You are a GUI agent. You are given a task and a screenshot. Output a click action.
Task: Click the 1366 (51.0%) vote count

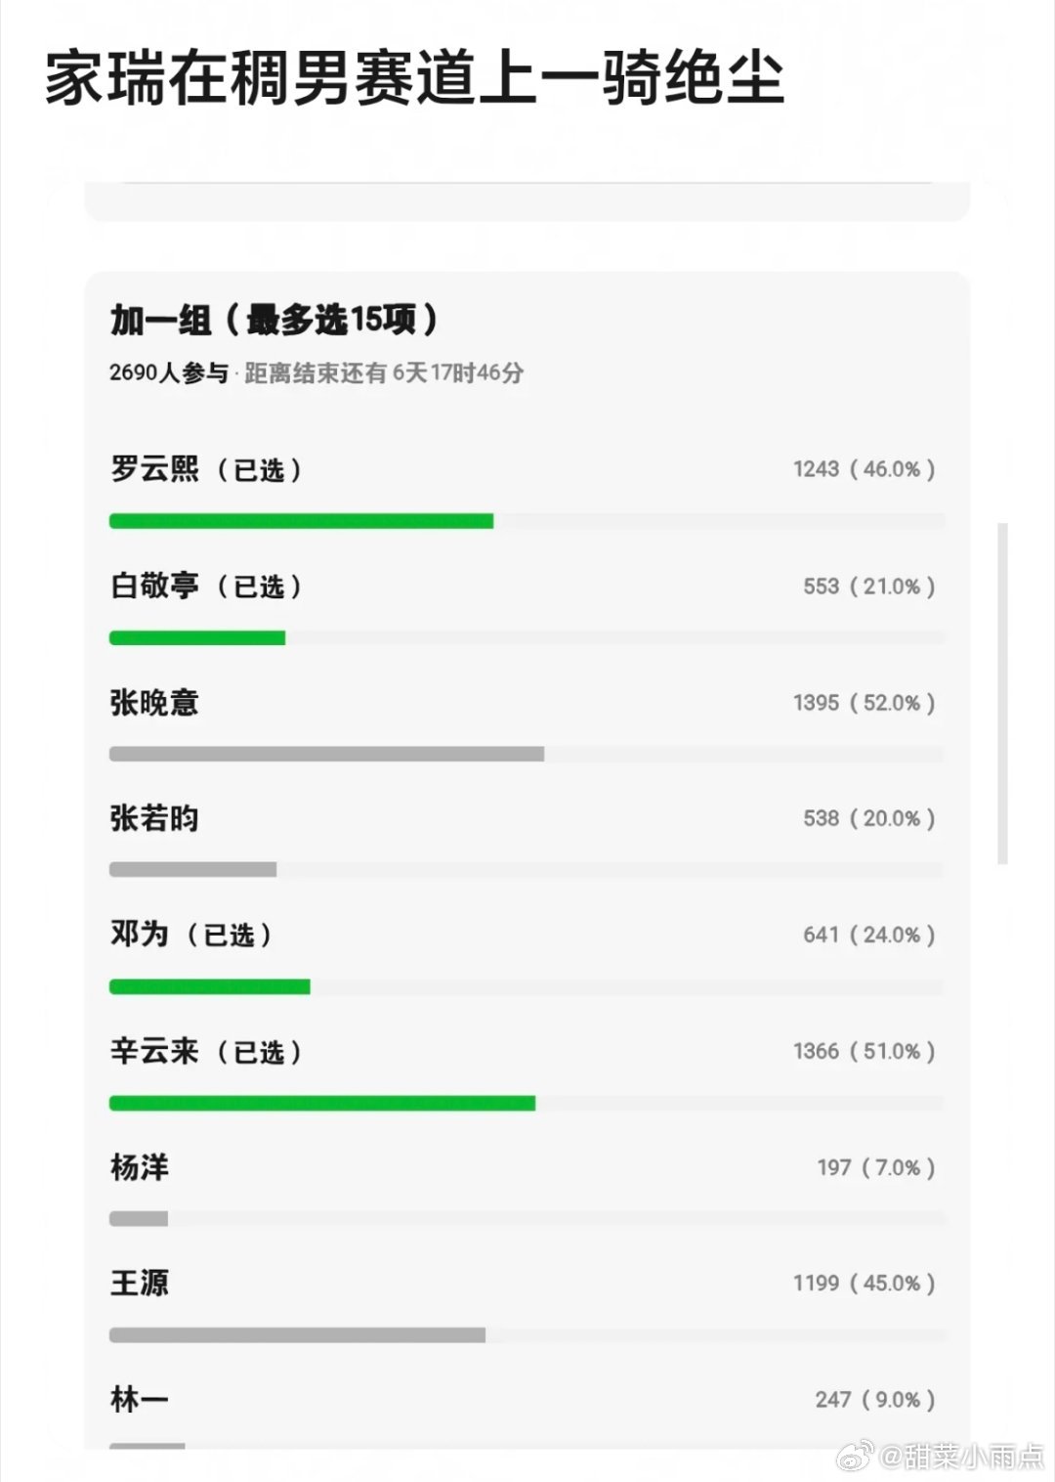pos(864,1051)
